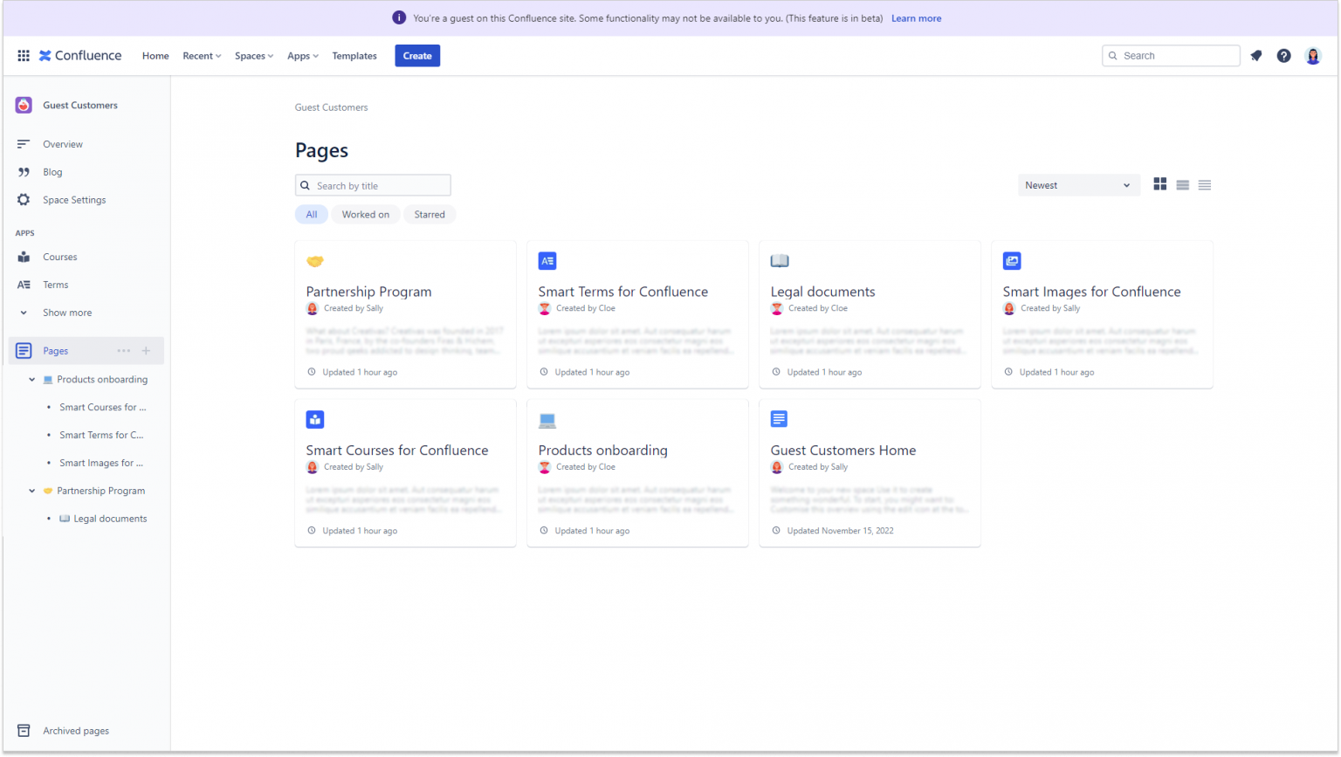Open the Templates menu item
Screen dimensions: 1341x757
click(x=354, y=55)
